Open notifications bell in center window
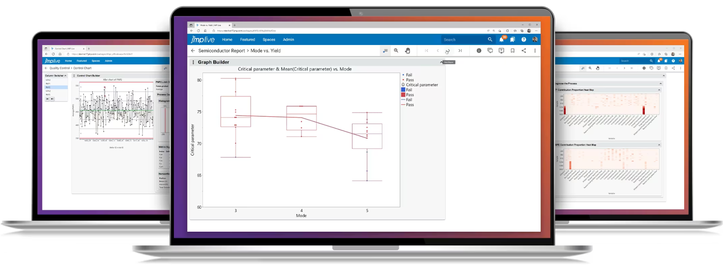This screenshot has width=728, height=269. click(501, 39)
